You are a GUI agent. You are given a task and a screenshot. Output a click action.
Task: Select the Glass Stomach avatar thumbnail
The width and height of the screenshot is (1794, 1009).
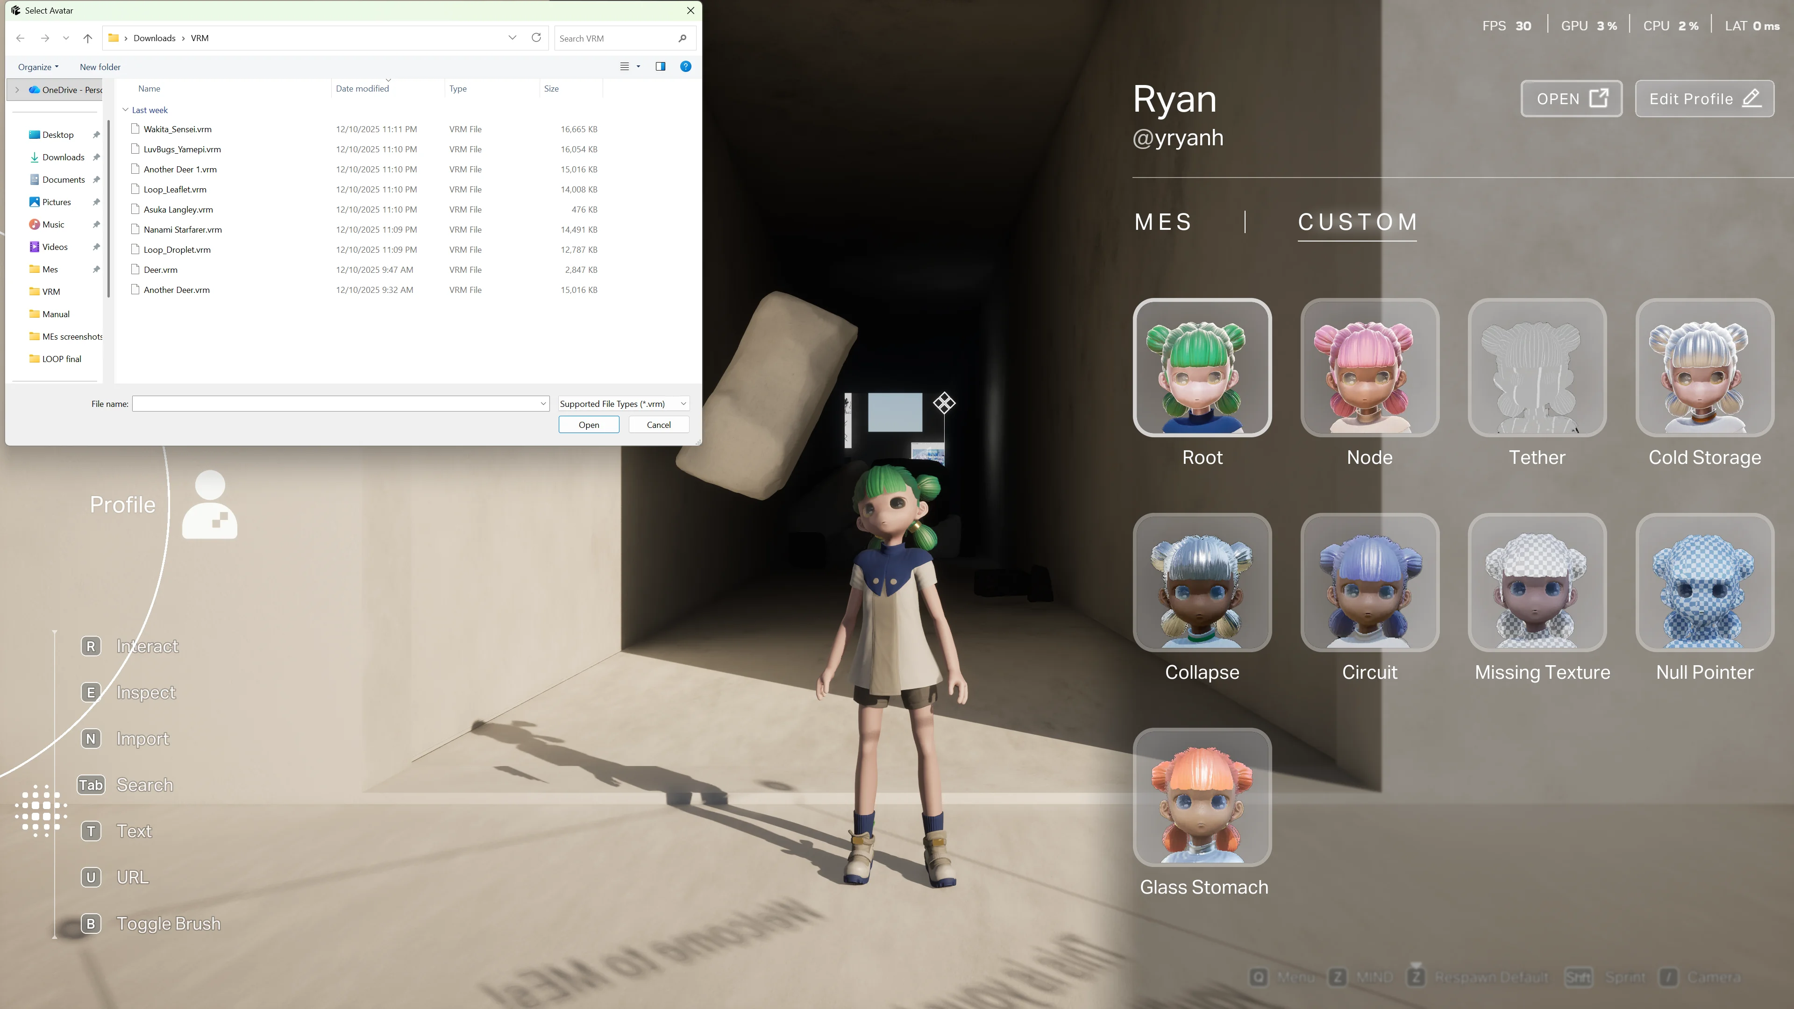click(1202, 797)
